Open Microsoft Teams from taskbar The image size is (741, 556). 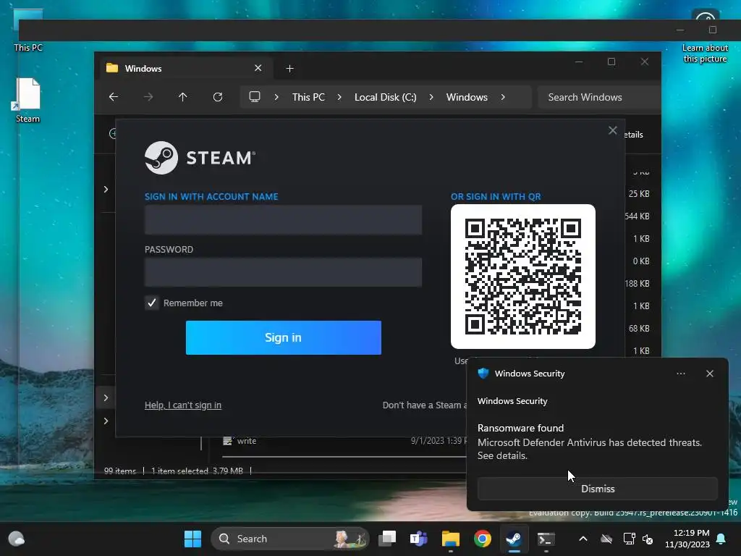[419, 539]
